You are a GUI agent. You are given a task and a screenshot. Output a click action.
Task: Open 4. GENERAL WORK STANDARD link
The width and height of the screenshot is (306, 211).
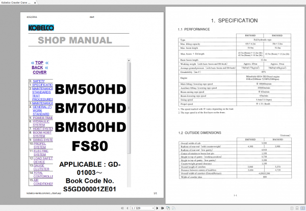[42, 111]
